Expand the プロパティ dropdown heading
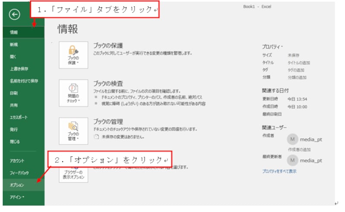This screenshot has height=212, width=345. point(272,47)
